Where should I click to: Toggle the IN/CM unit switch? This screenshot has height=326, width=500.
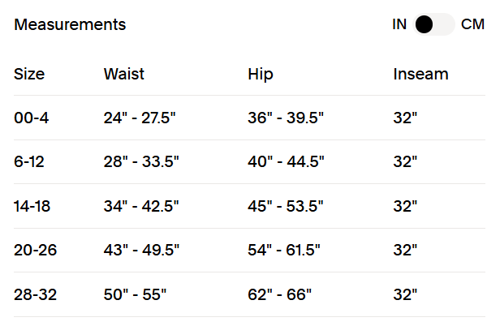coord(433,24)
